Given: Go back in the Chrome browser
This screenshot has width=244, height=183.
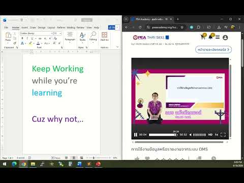Looking at the screenshot, I should tap(127, 27).
